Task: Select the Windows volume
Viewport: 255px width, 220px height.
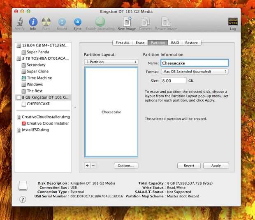Action: click(x=43, y=84)
